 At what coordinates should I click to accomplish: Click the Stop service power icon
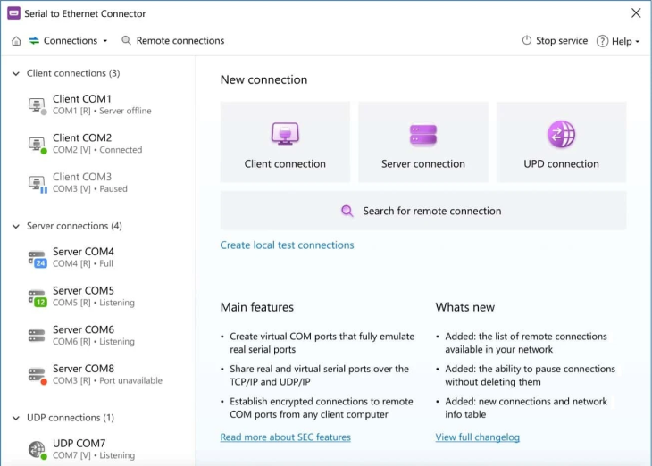coord(527,41)
